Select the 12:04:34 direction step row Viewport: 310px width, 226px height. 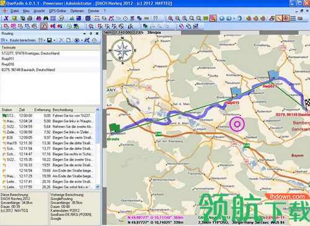click(x=48, y=121)
